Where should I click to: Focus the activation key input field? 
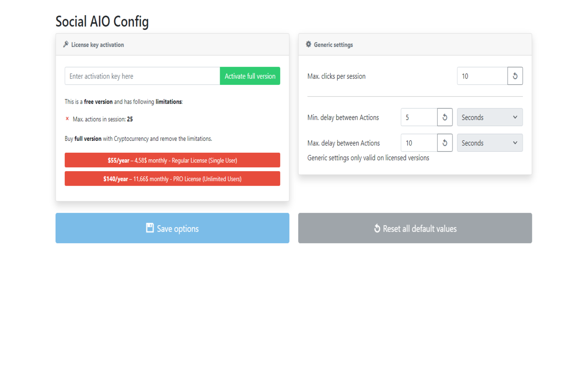[142, 76]
